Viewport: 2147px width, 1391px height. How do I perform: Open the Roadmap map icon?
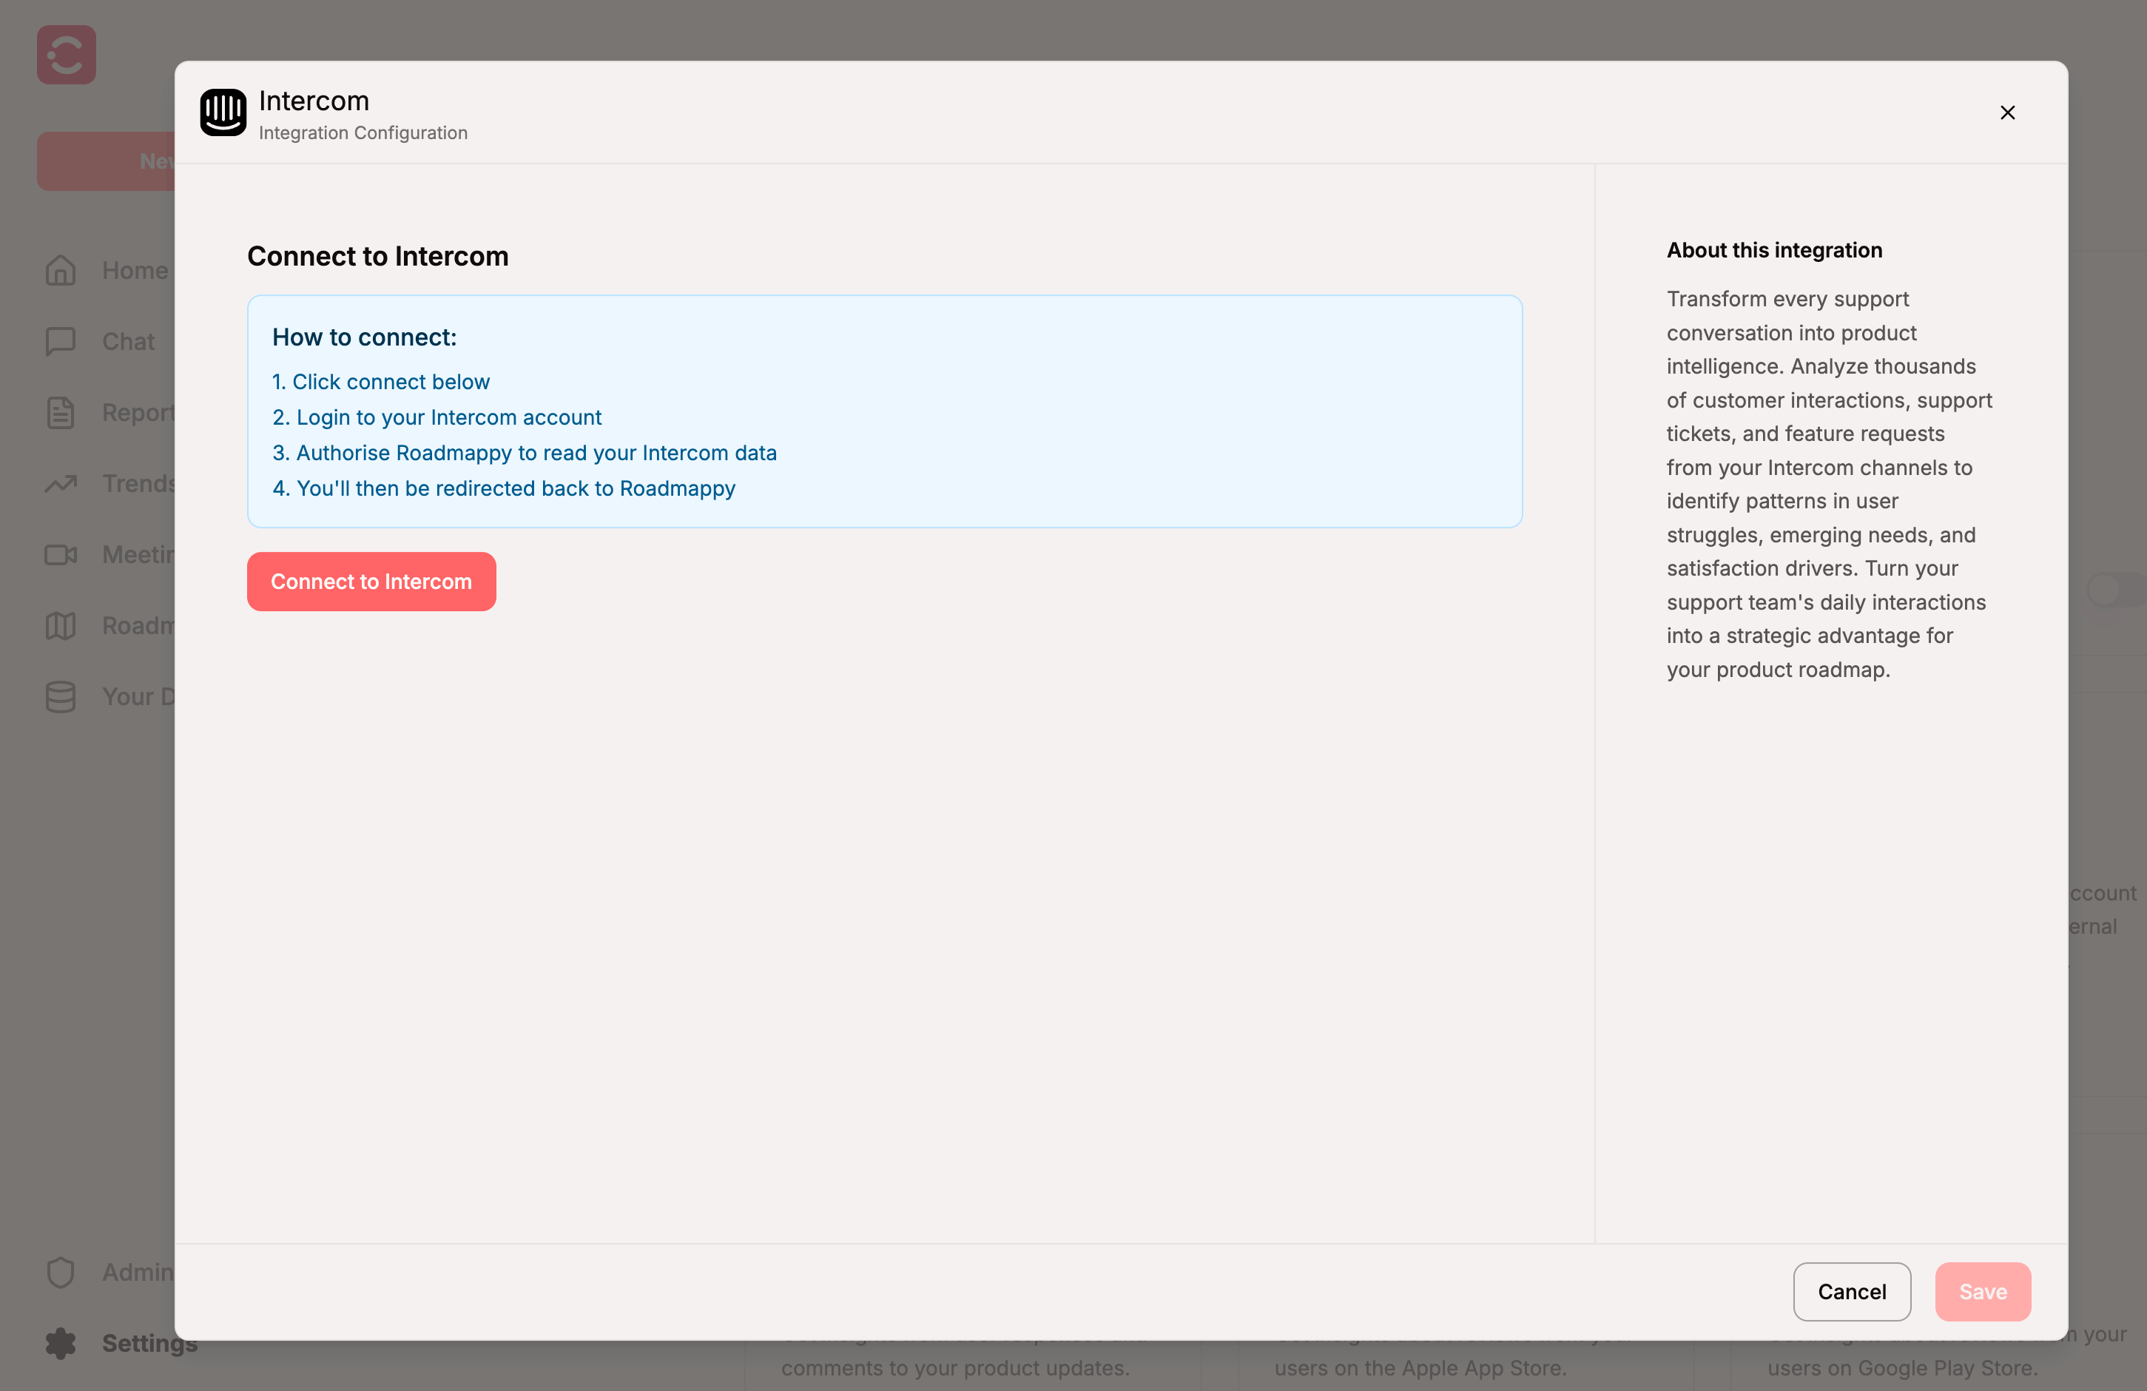tap(61, 626)
